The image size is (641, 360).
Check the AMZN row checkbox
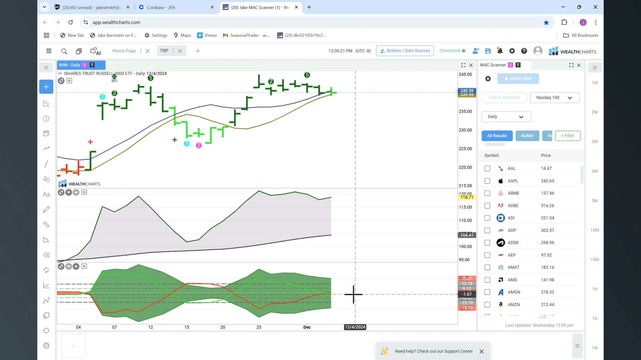487,305
